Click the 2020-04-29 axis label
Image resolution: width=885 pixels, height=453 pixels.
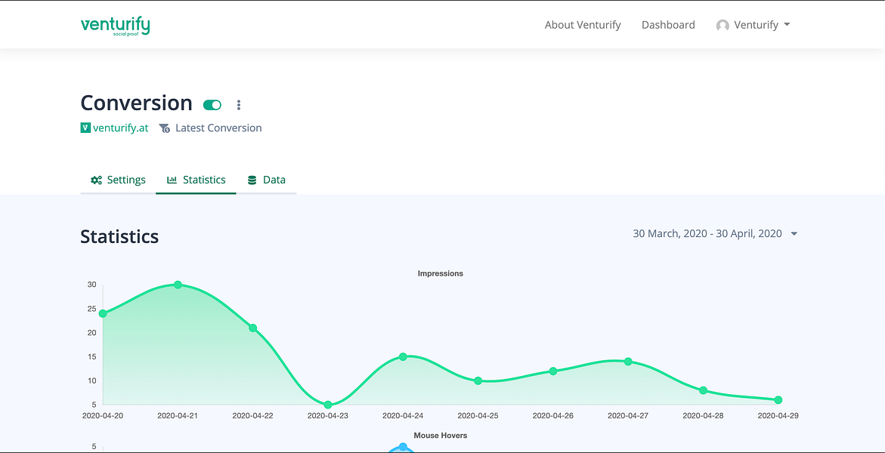[x=778, y=416]
